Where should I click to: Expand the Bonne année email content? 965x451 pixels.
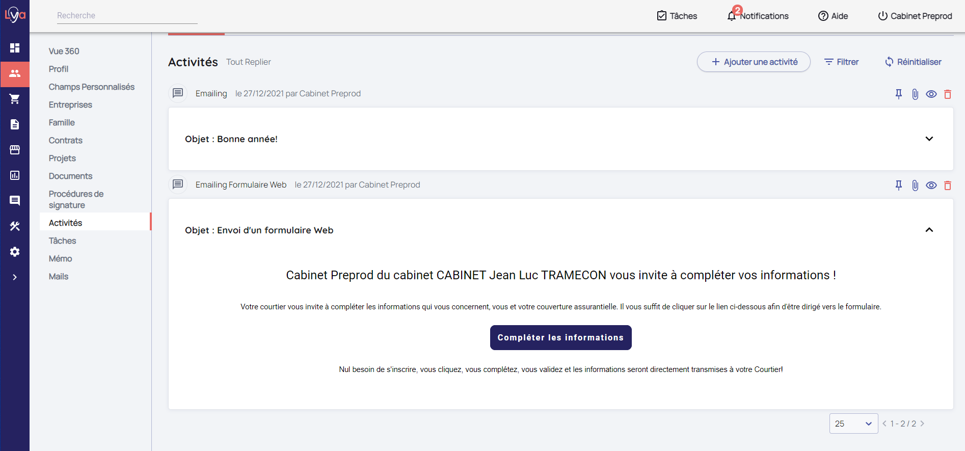(929, 139)
